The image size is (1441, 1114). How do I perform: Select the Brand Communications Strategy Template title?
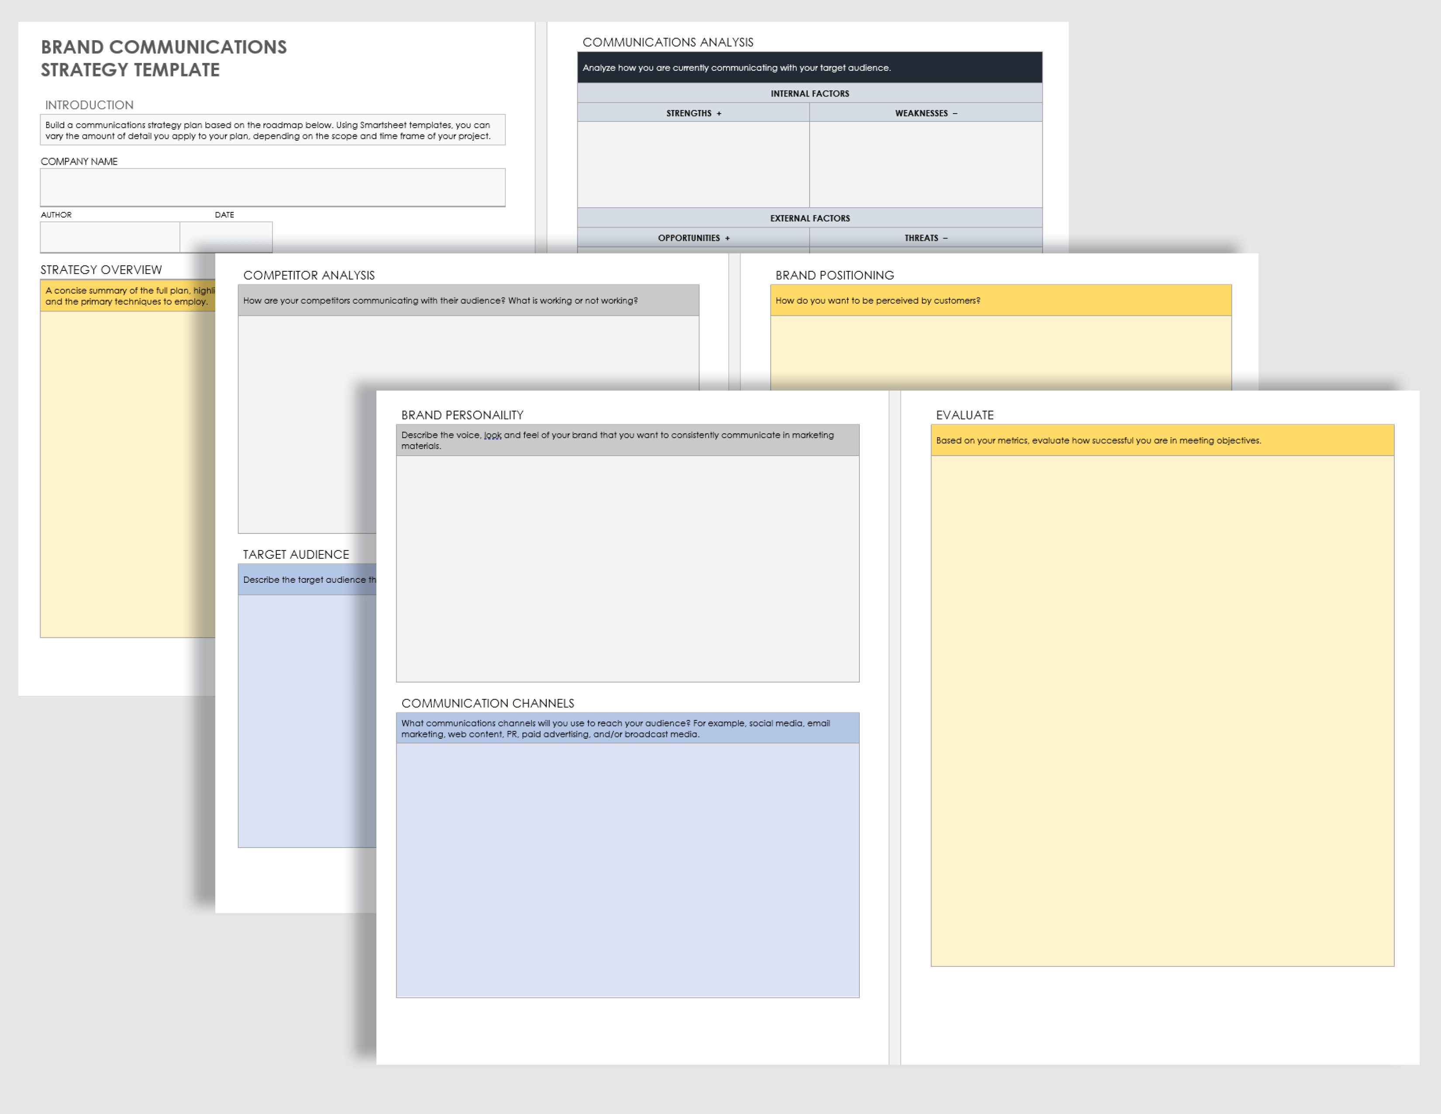click(x=164, y=58)
